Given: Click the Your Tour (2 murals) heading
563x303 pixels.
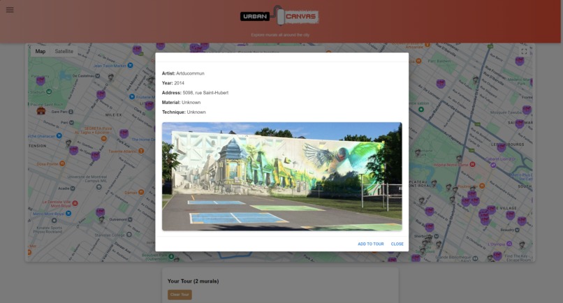Looking at the screenshot, I should (193, 281).
